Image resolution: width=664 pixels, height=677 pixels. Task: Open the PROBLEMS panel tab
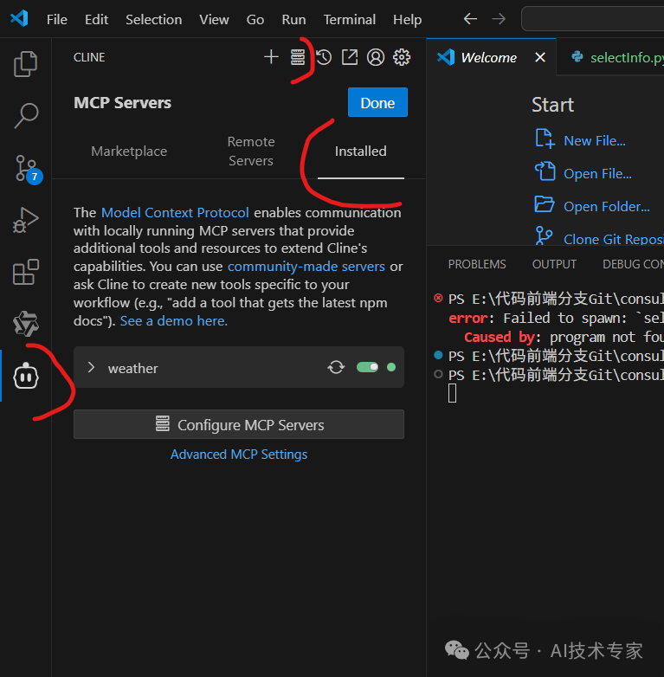[477, 264]
